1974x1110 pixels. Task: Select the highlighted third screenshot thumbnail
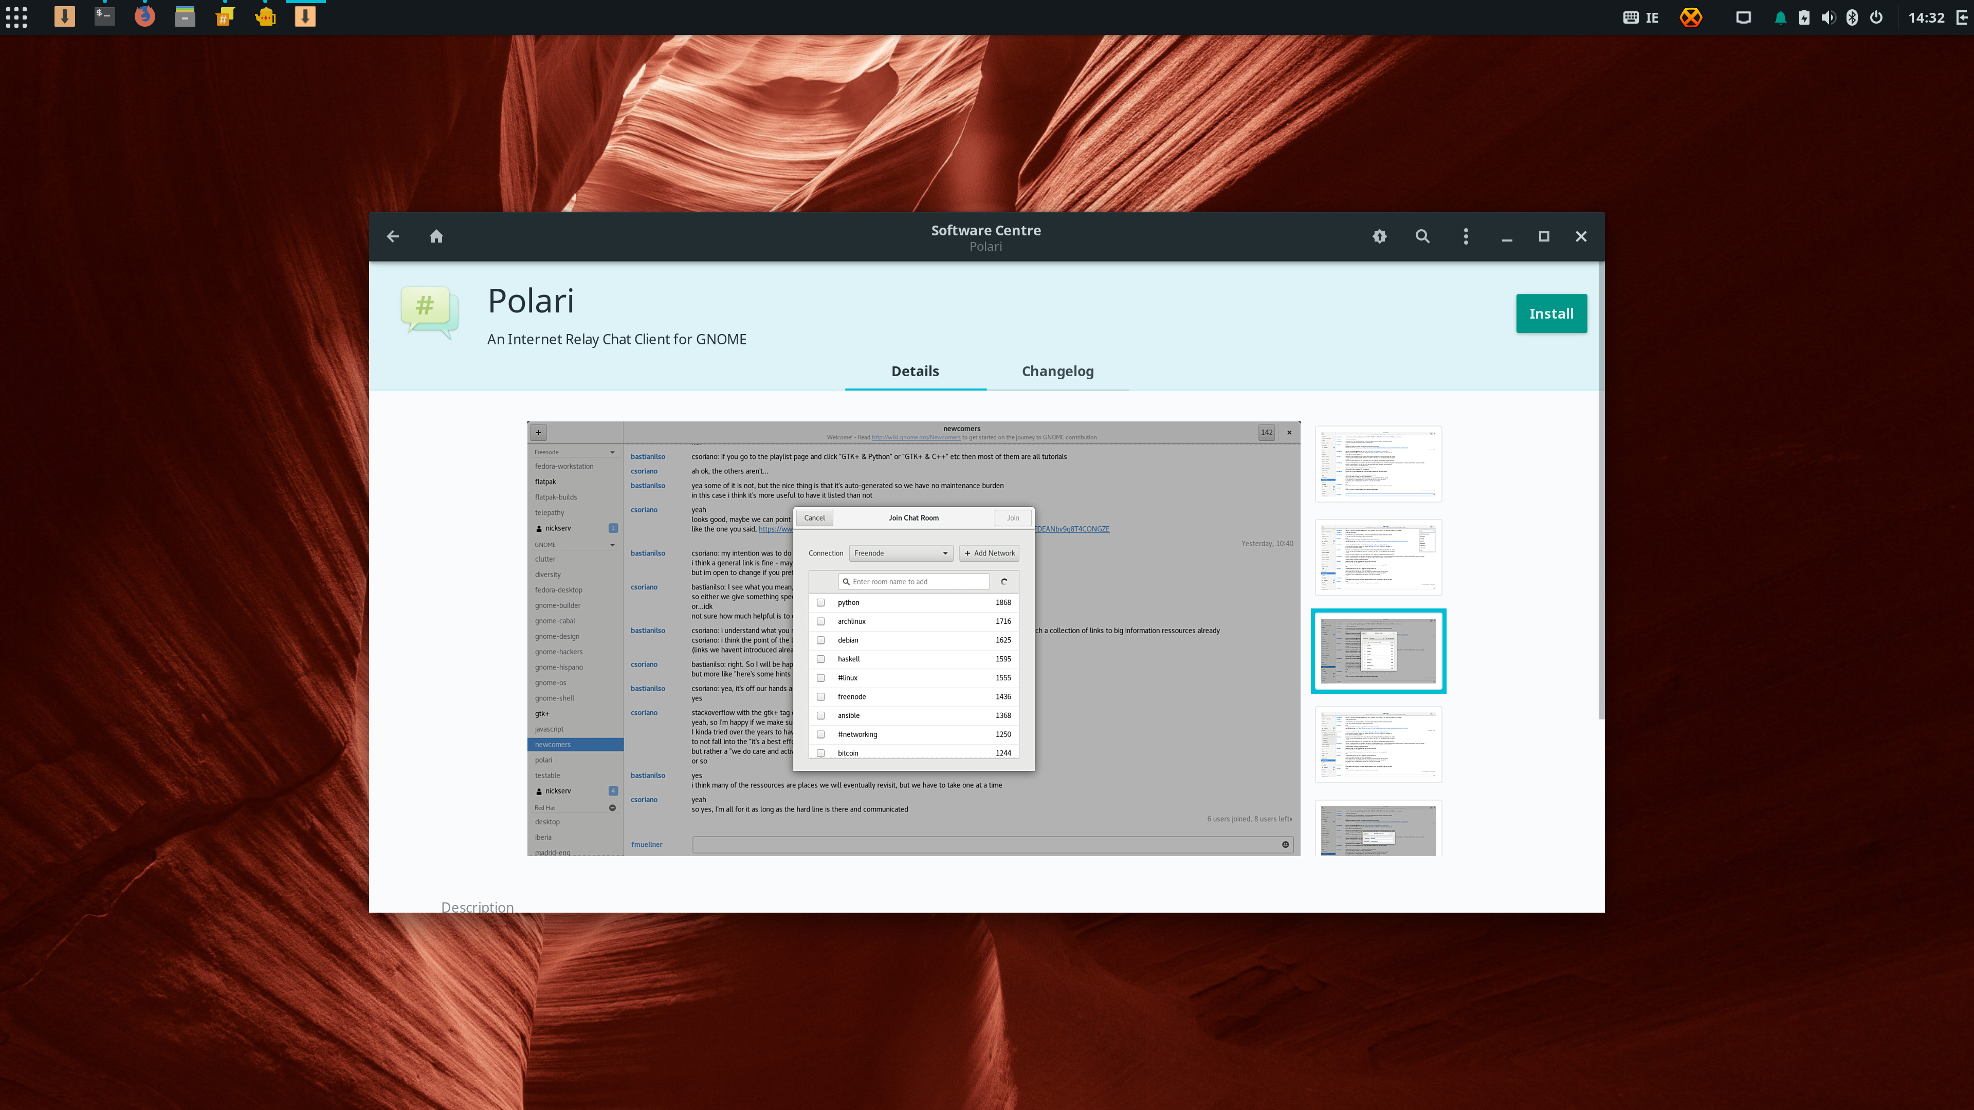point(1378,651)
